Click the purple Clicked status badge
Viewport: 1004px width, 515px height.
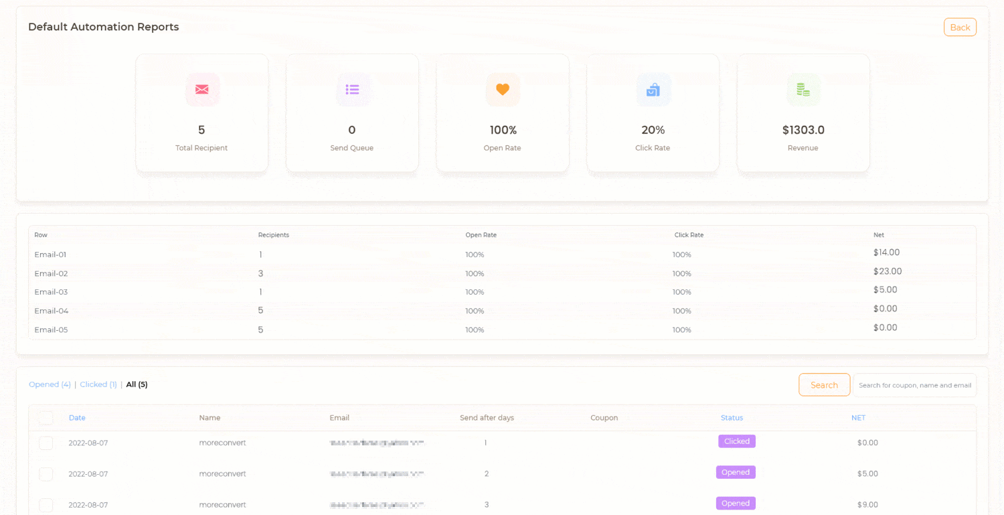click(736, 441)
